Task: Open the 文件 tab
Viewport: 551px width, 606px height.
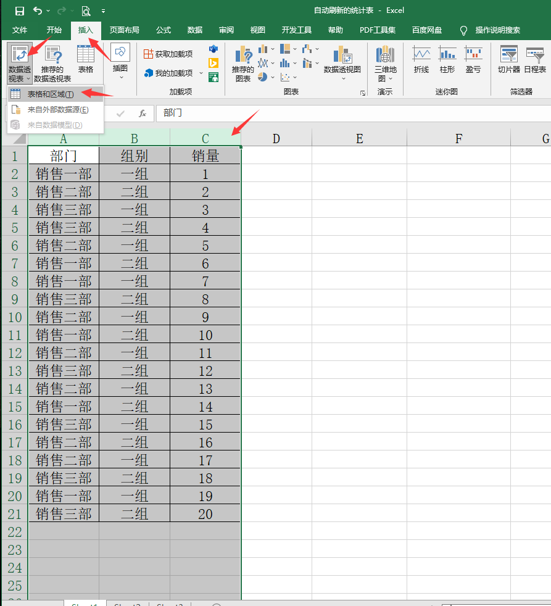Action: point(19,30)
